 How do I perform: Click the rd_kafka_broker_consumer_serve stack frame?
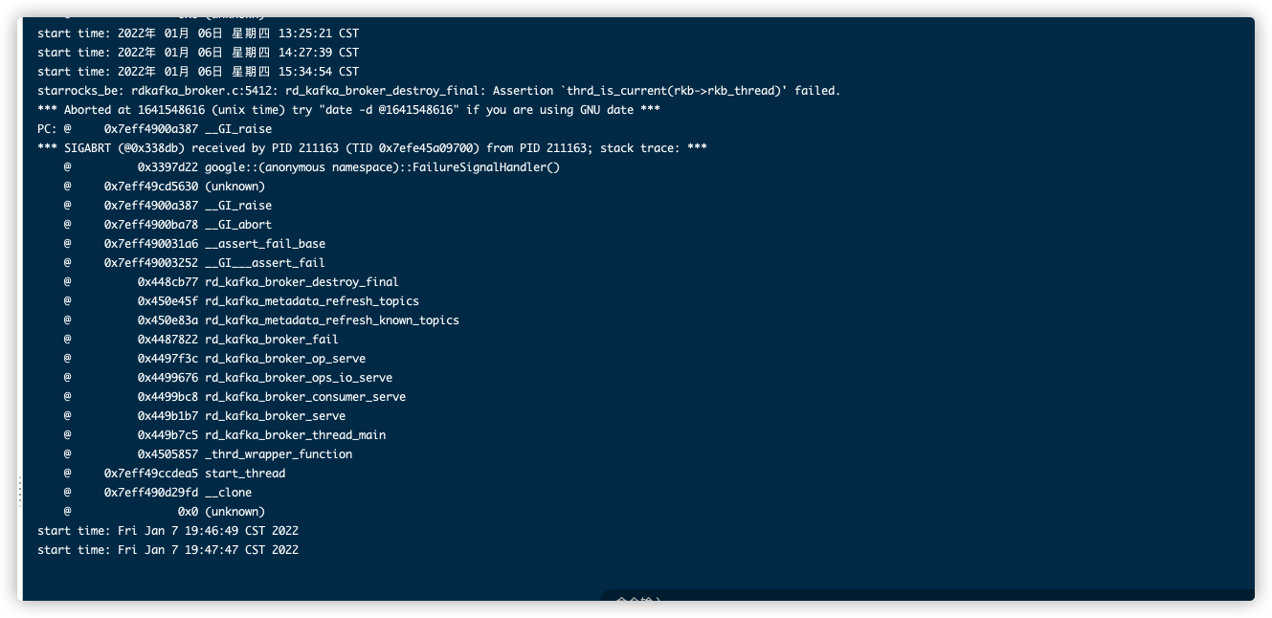(234, 397)
